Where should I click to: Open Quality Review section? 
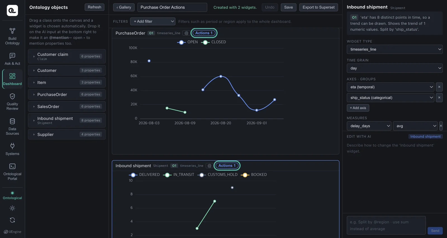pyautogui.click(x=12, y=102)
